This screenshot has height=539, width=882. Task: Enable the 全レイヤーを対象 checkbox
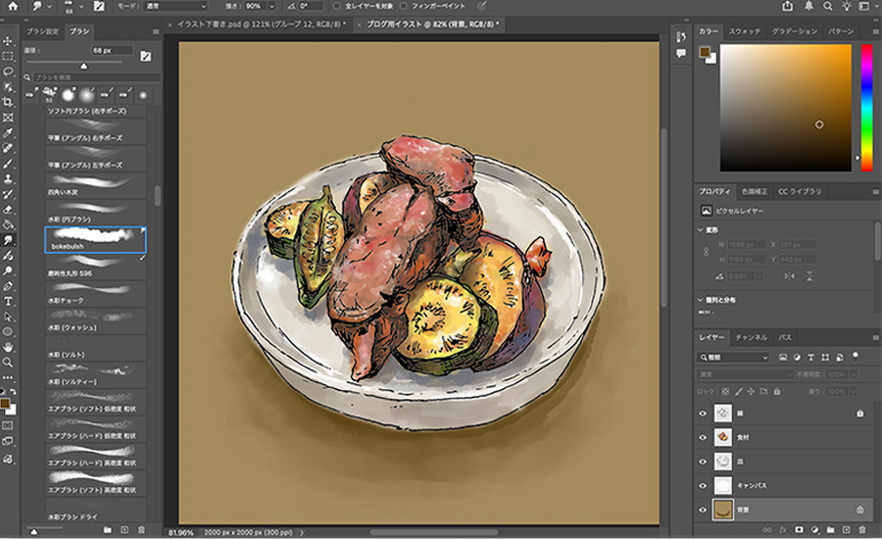(337, 6)
